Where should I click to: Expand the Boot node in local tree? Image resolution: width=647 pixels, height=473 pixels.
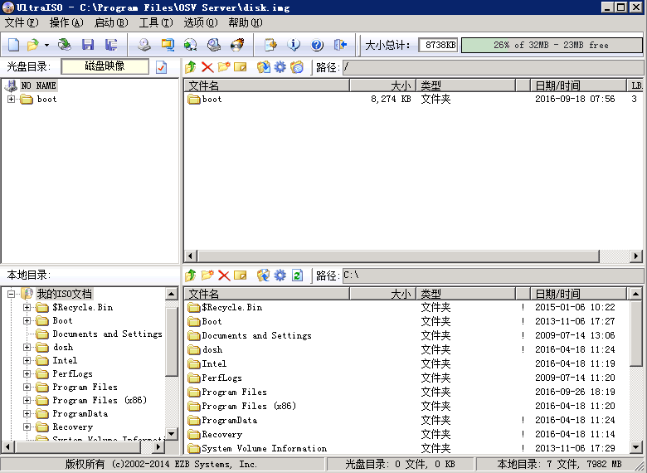click(x=27, y=320)
